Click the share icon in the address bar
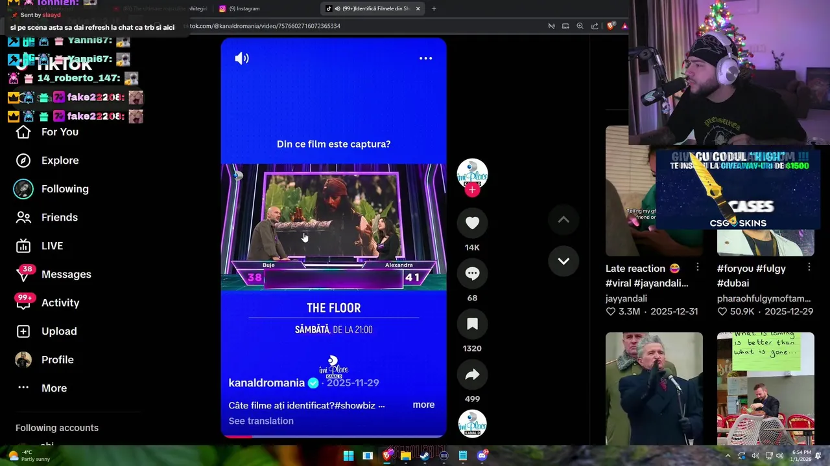830x466 pixels. pyautogui.click(x=595, y=26)
